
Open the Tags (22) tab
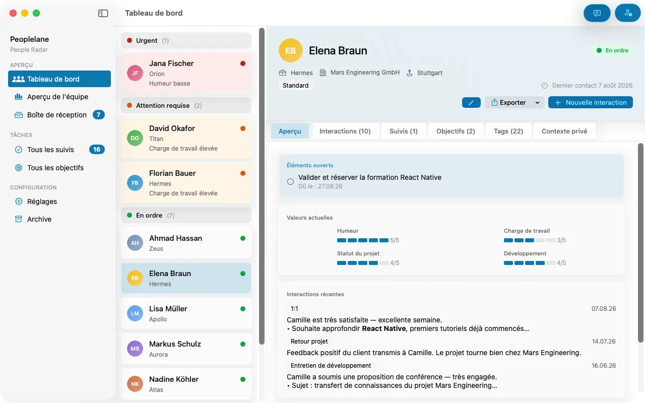coord(508,131)
